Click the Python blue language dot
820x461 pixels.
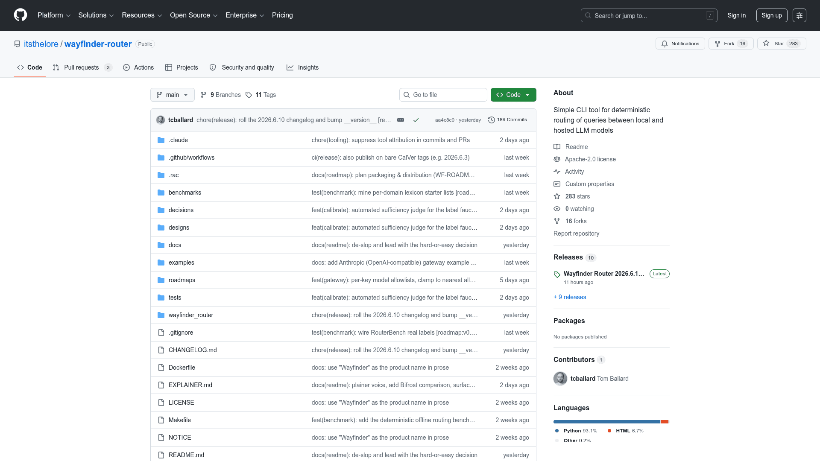pyautogui.click(x=557, y=431)
